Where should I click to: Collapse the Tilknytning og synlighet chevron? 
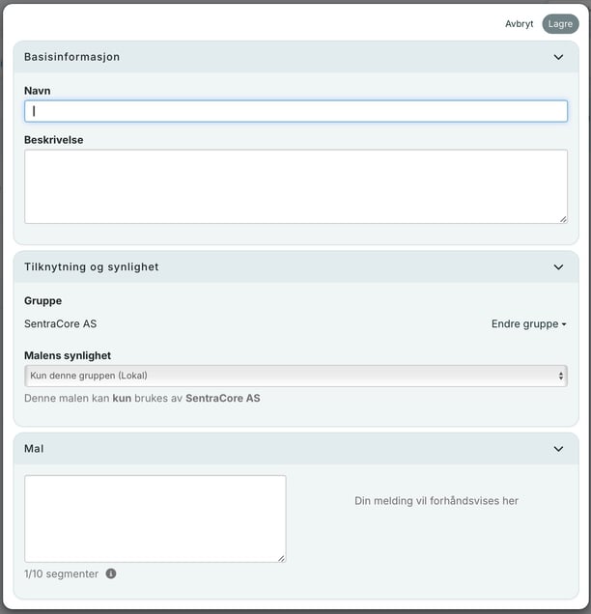point(558,267)
